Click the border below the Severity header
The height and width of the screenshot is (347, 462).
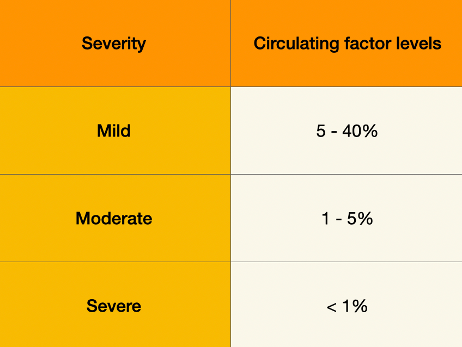(x=114, y=87)
